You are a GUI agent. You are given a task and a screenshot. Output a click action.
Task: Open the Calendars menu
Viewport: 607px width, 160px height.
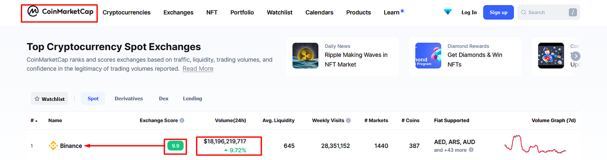click(320, 13)
